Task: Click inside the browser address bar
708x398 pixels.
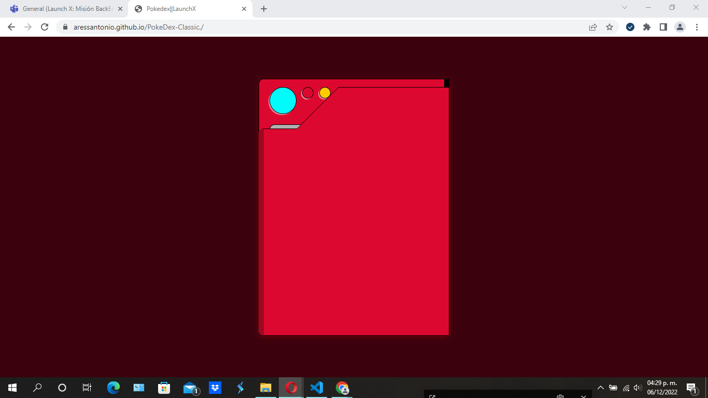Action: (207, 27)
